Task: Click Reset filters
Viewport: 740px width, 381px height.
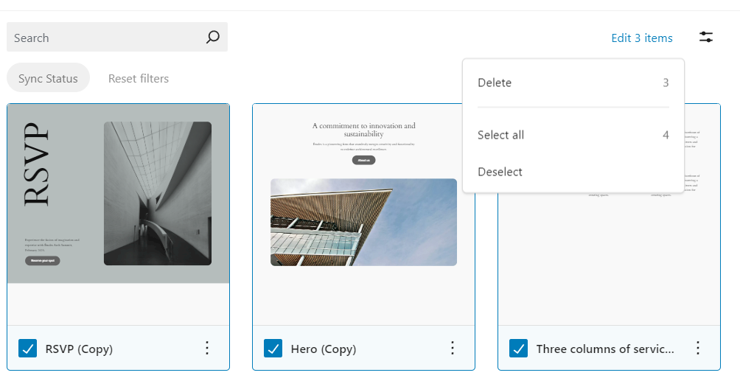Action: 138,78
